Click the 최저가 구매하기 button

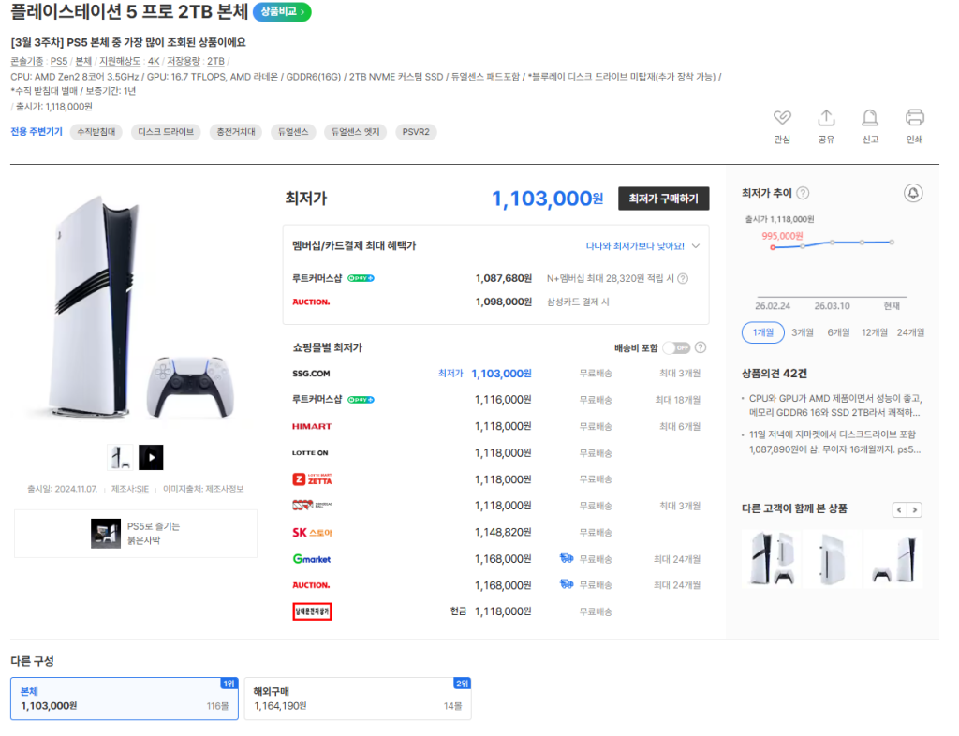(663, 199)
